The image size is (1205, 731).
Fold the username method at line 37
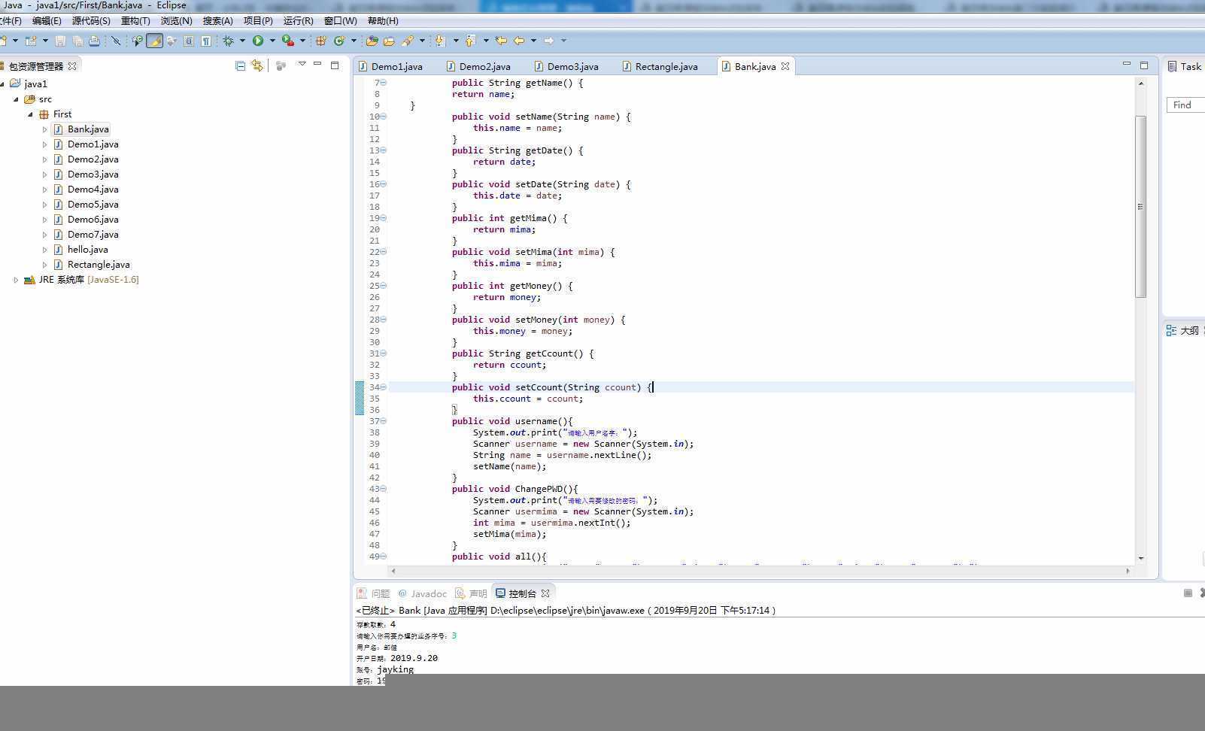383,421
